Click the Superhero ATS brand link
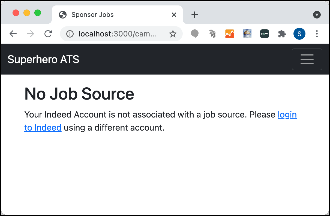The height and width of the screenshot is (216, 330). coord(43,59)
